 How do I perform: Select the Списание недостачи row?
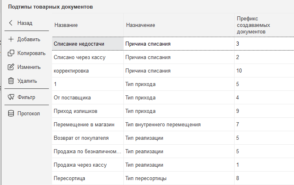[79, 44]
